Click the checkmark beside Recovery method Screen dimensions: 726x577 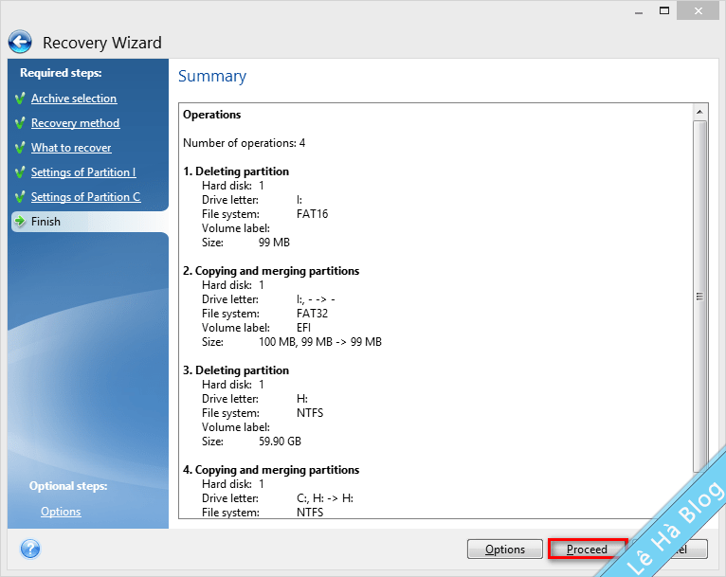click(x=20, y=123)
